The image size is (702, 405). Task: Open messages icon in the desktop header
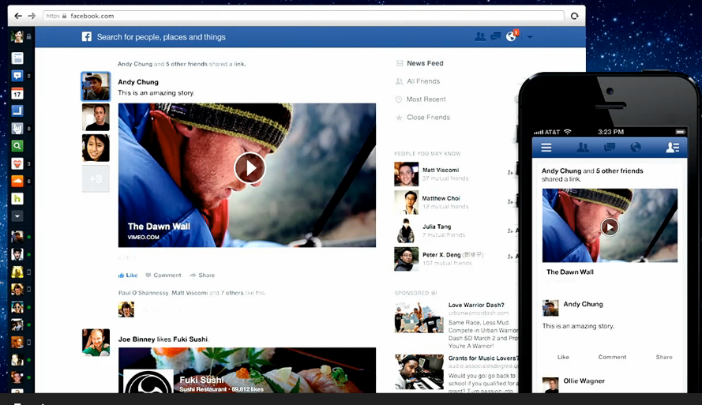click(496, 36)
